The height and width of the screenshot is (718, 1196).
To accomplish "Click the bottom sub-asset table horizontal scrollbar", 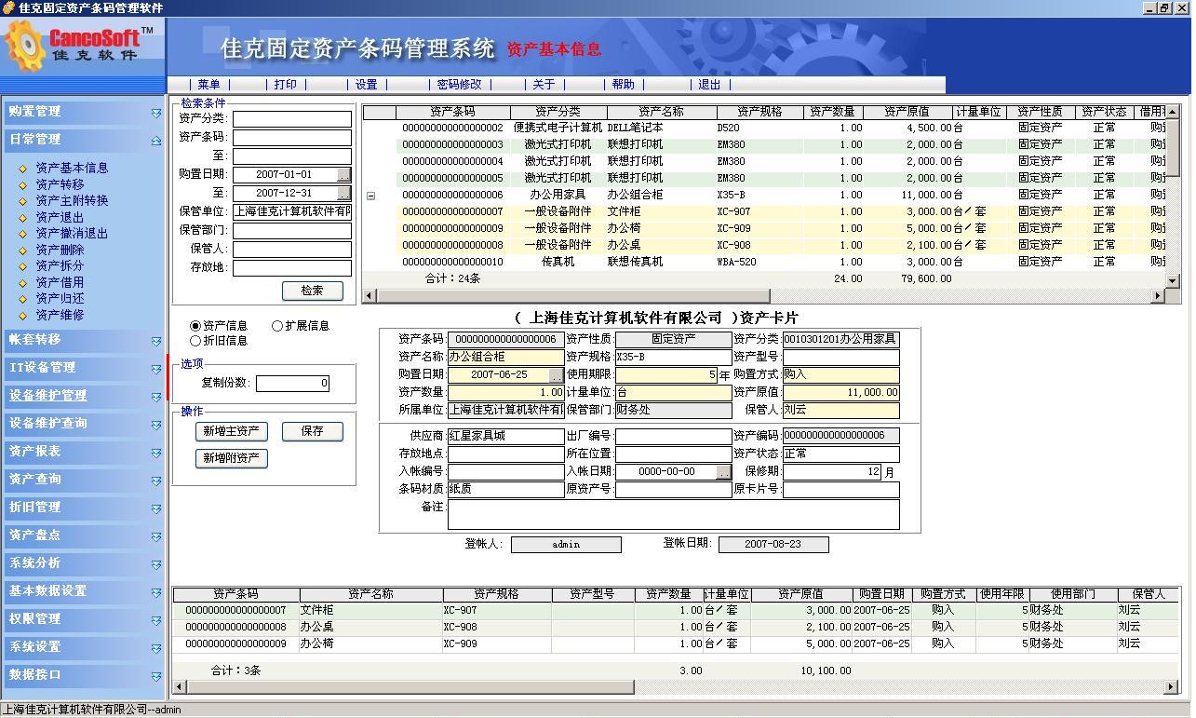I will click(x=676, y=687).
